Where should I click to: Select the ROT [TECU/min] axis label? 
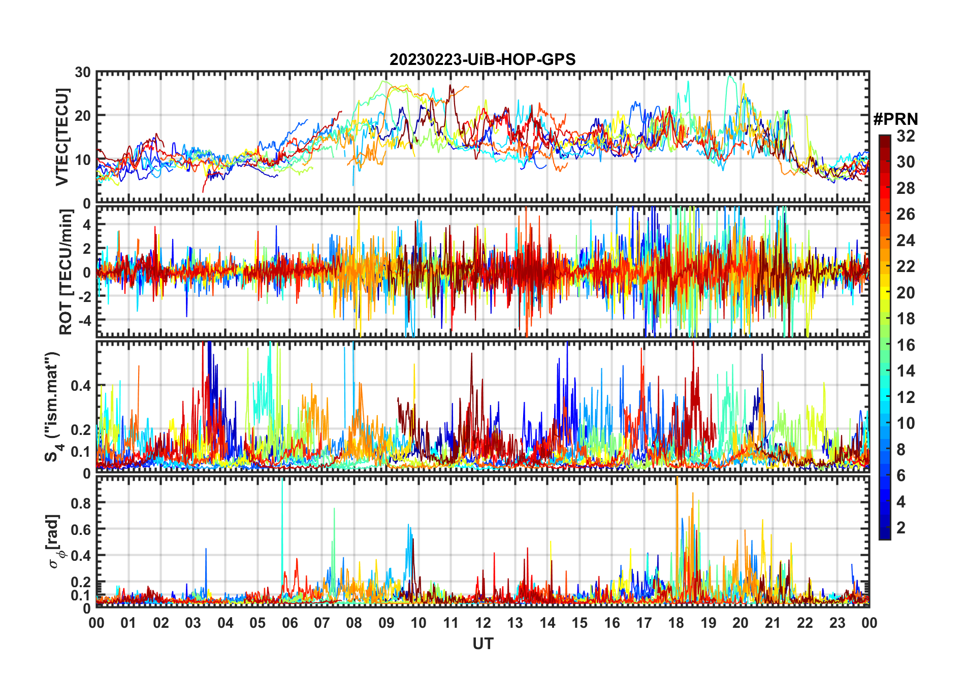point(66,272)
